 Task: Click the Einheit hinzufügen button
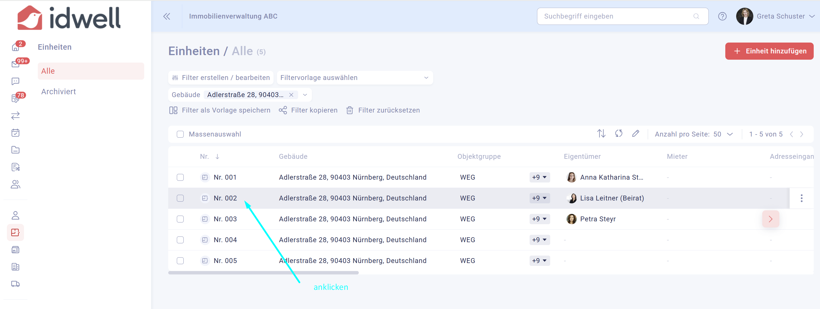769,51
